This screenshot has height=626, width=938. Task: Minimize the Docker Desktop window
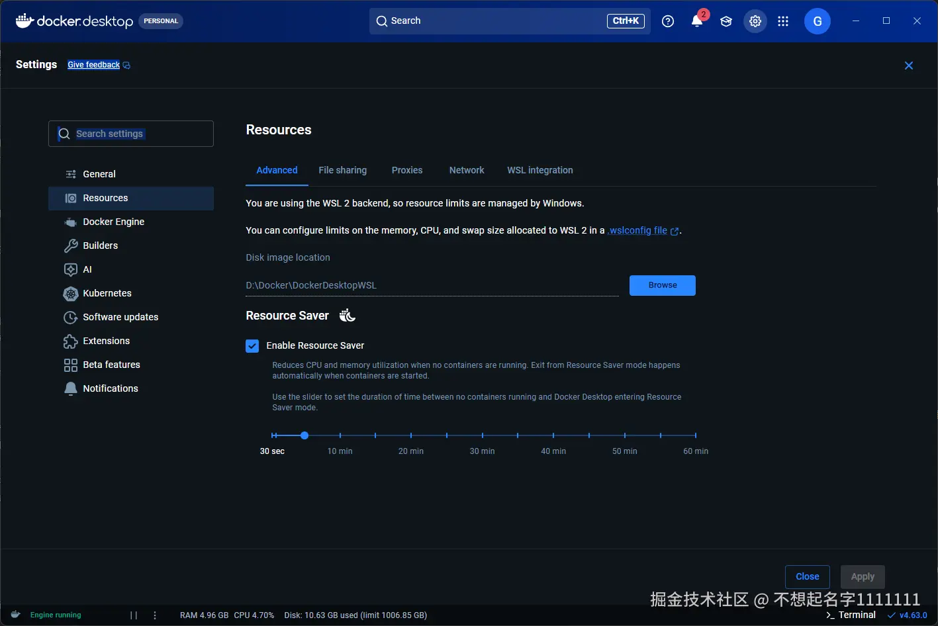[x=856, y=21]
